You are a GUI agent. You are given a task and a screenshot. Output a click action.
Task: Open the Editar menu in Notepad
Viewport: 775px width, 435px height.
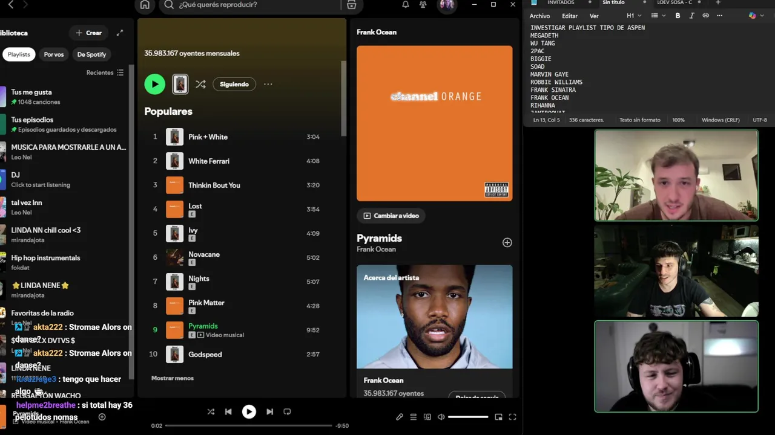coord(569,16)
